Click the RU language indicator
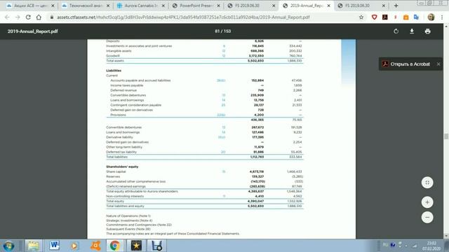The width and height of the screenshot is (449, 252). pyautogui.click(x=385, y=245)
